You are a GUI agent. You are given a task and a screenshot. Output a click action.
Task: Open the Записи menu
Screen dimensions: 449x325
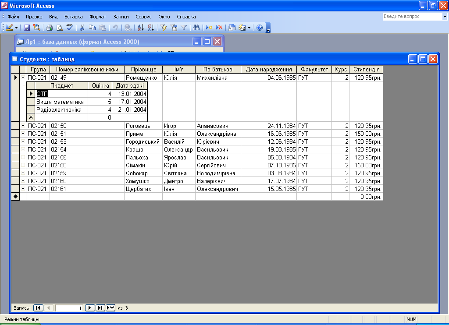(121, 17)
